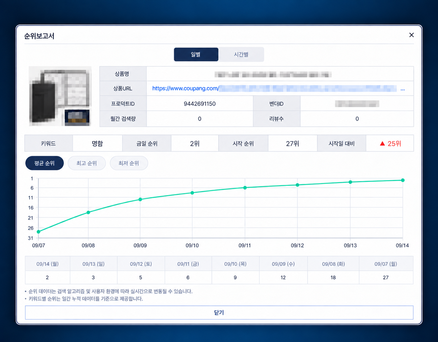This screenshot has width=438, height=342.
Task: Click the 09/08 (화) table header
Action: tap(333, 264)
